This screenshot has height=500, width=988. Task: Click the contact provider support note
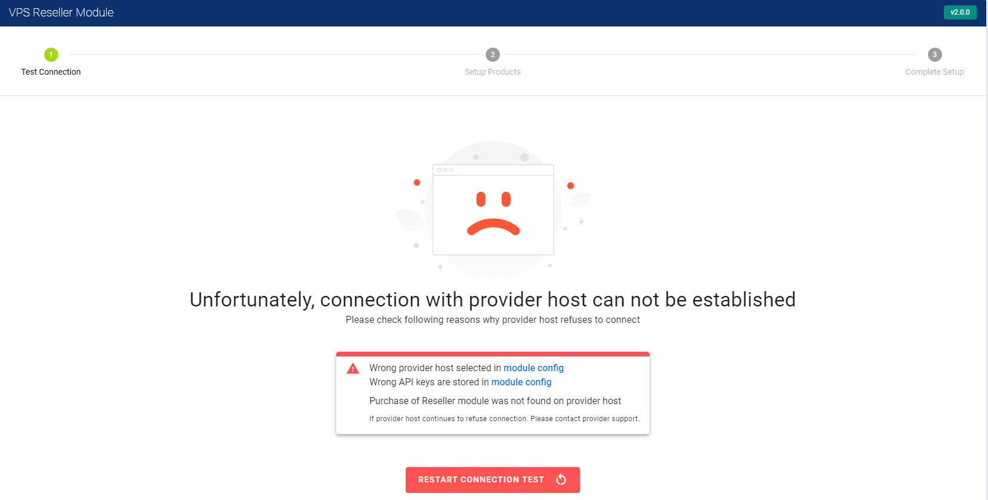point(505,419)
